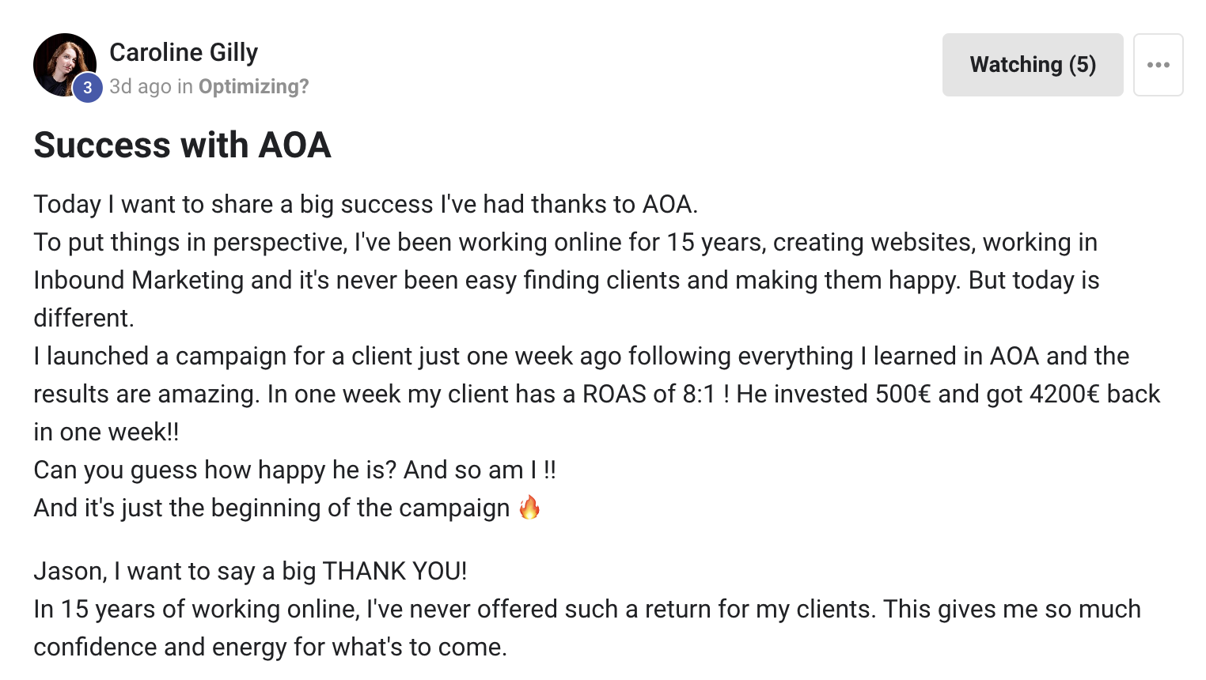Open the Caroline Gilly author name link

click(184, 52)
